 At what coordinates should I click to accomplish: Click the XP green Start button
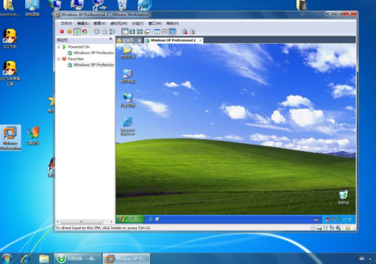click(130, 219)
